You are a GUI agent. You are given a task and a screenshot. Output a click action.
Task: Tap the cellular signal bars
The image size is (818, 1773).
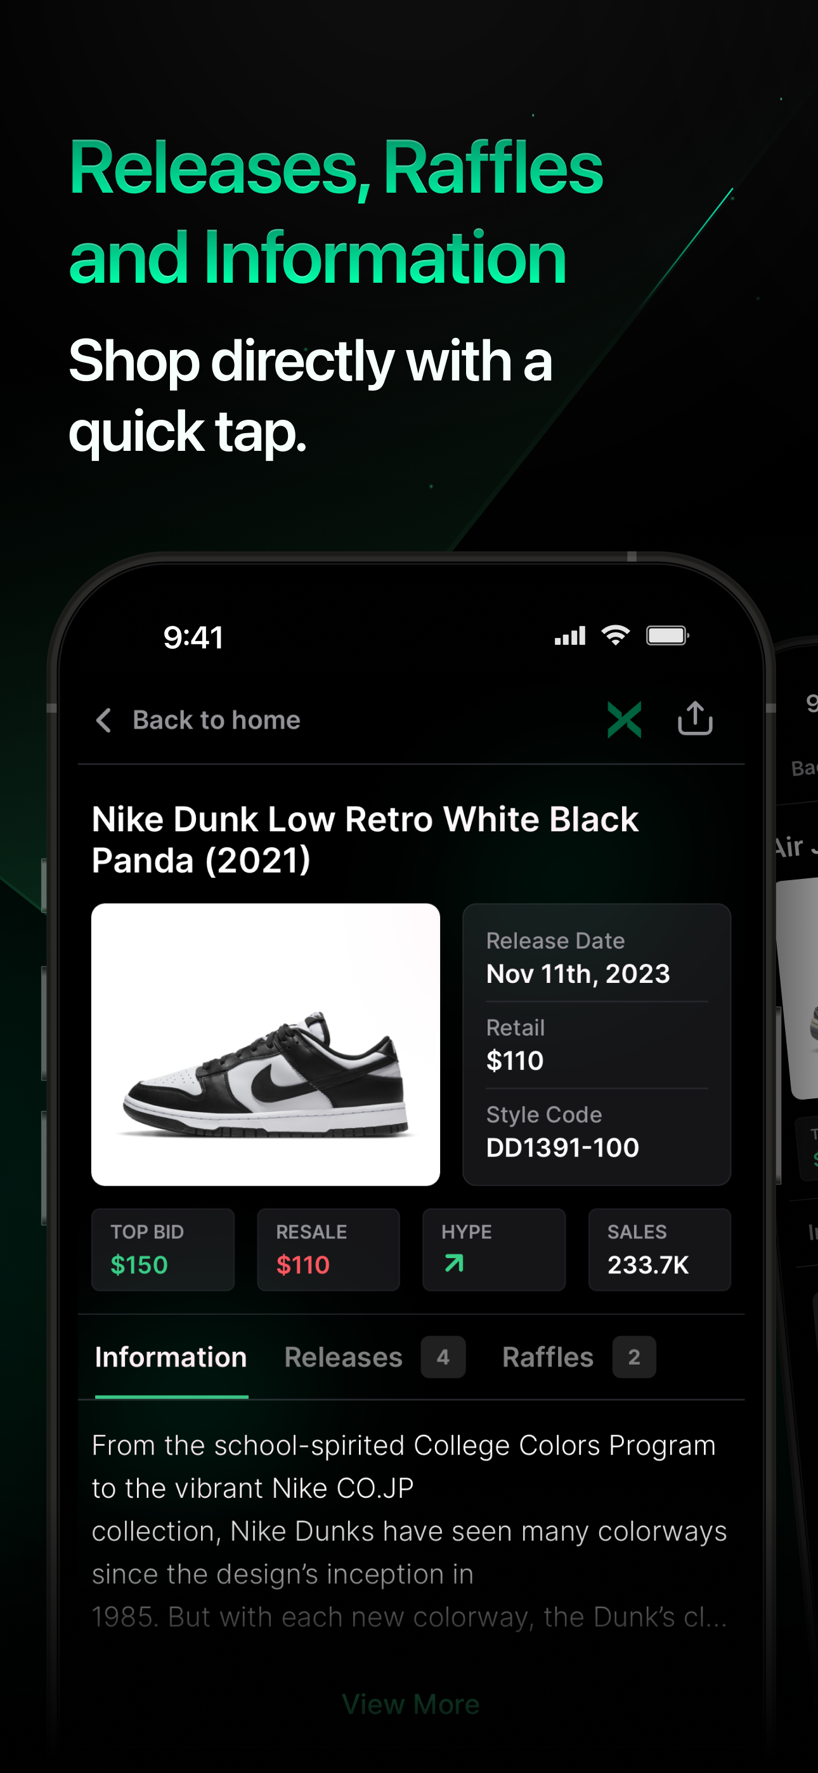[x=570, y=636]
